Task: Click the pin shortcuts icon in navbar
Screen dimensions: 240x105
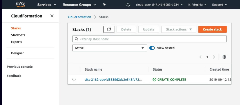Action: click(x=104, y=5)
